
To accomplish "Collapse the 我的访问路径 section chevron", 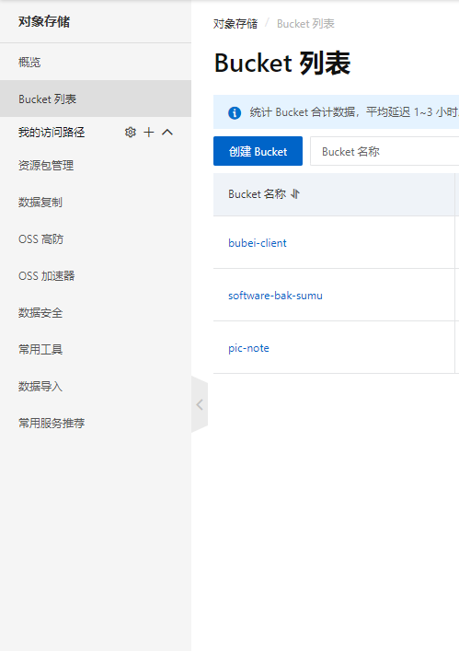I will point(167,132).
